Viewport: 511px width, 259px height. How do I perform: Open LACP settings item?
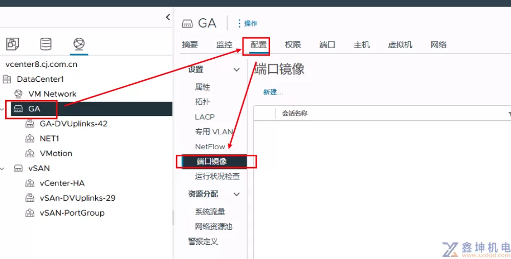(x=205, y=117)
